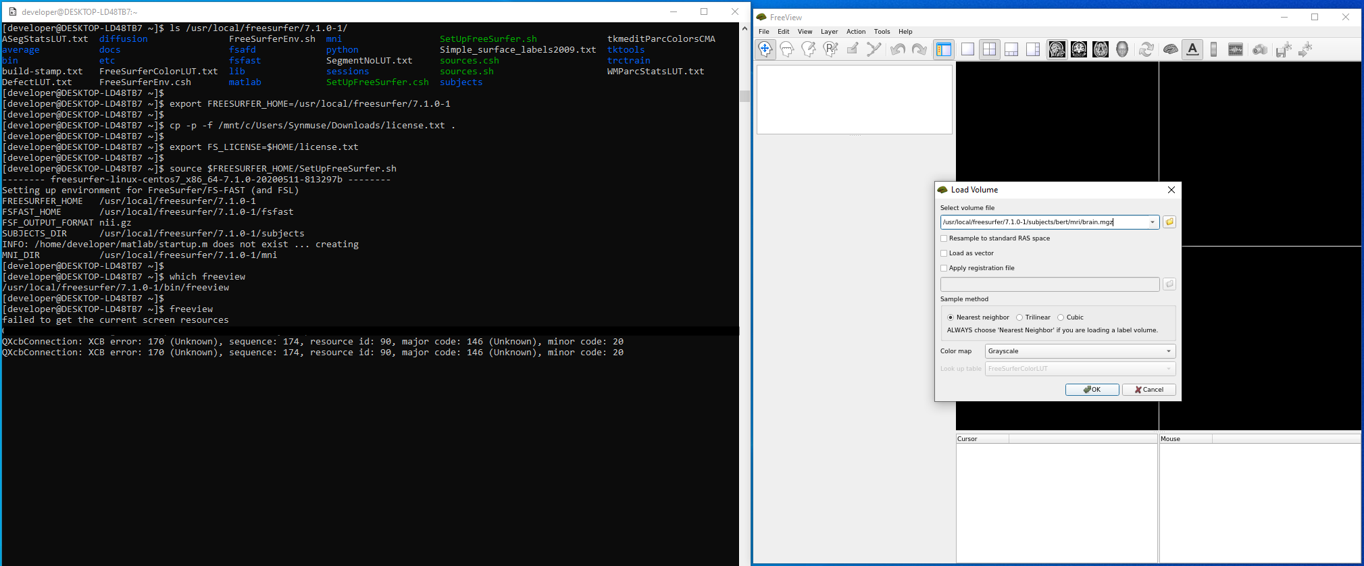Click the Undo arrow icon

(897, 49)
